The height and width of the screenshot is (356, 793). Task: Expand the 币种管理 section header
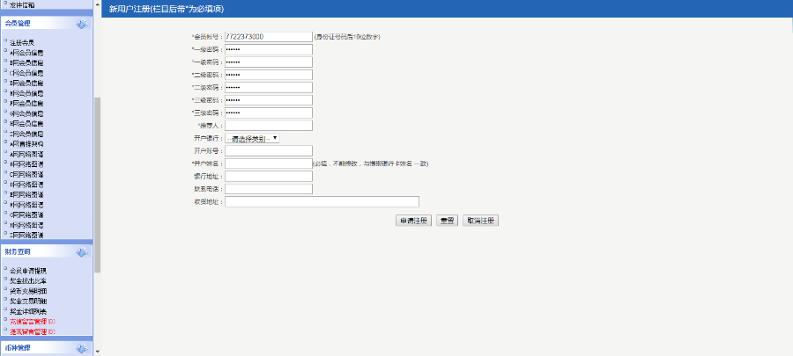[x=47, y=348]
